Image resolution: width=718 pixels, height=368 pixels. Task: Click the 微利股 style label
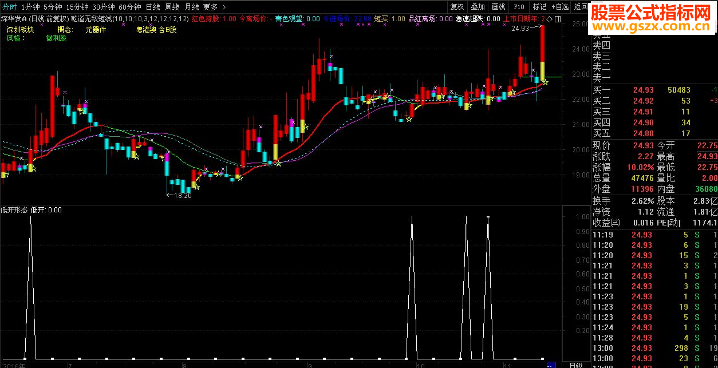pyautogui.click(x=56, y=38)
